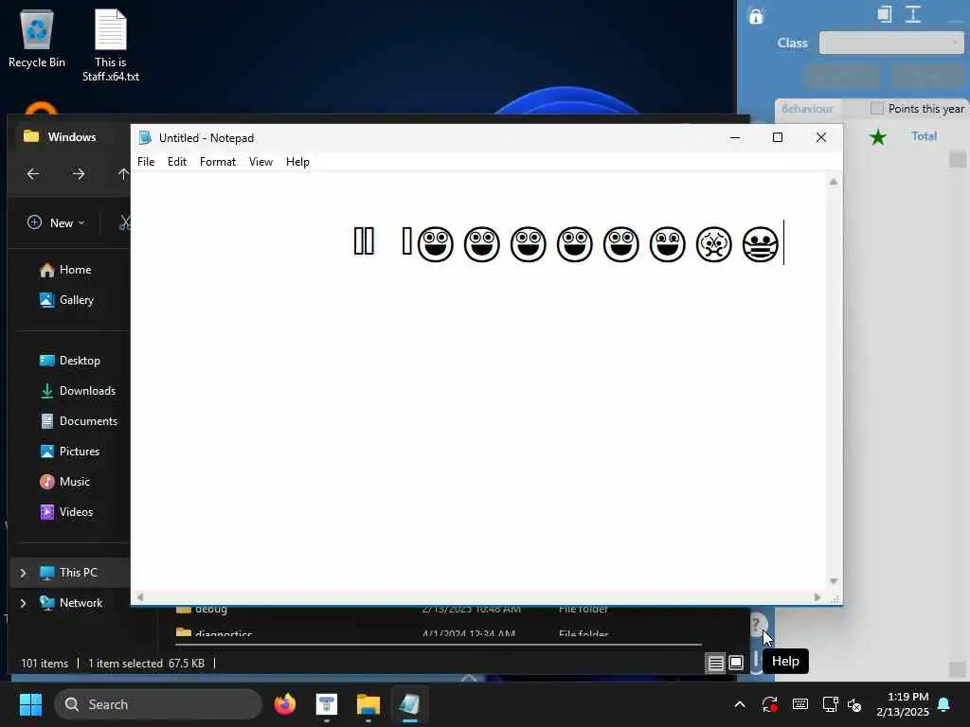The width and height of the screenshot is (970, 727).
Task: Open Videos in Explorer sidebar
Action: pyautogui.click(x=65, y=512)
